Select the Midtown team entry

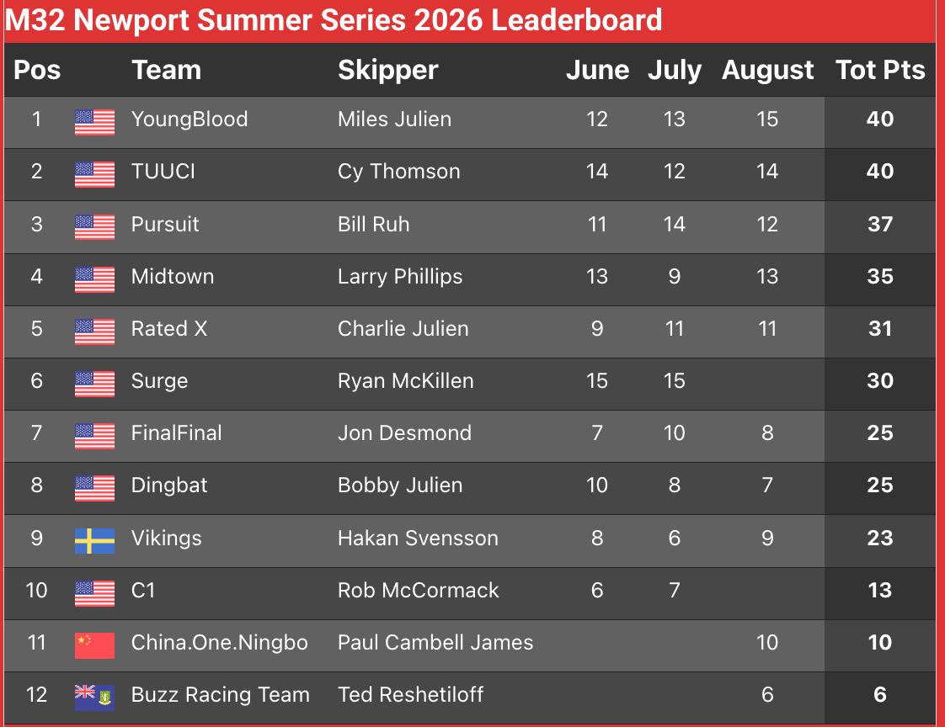point(173,276)
